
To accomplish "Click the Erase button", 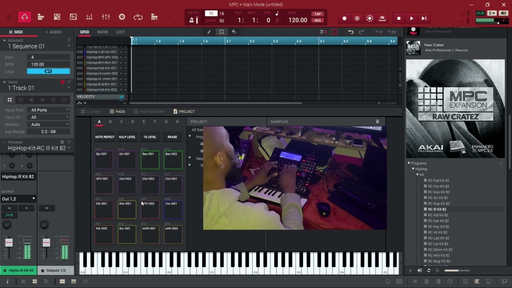I will point(172,137).
